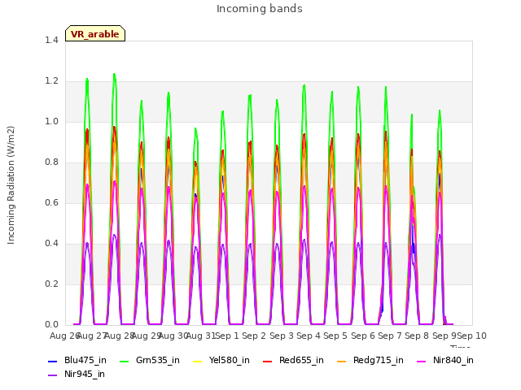Select the Red655_in legend label
Screen dimensions: 521x390
301,361
